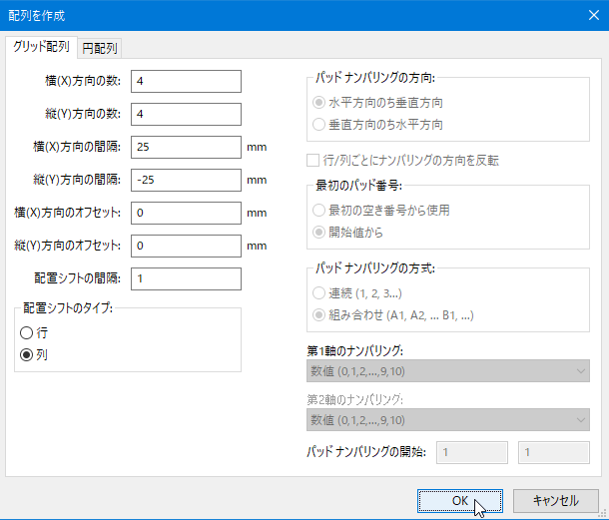This screenshot has height=520, width=609.
Task: Click the 横(X)方向のオフセット input field
Action: [186, 213]
